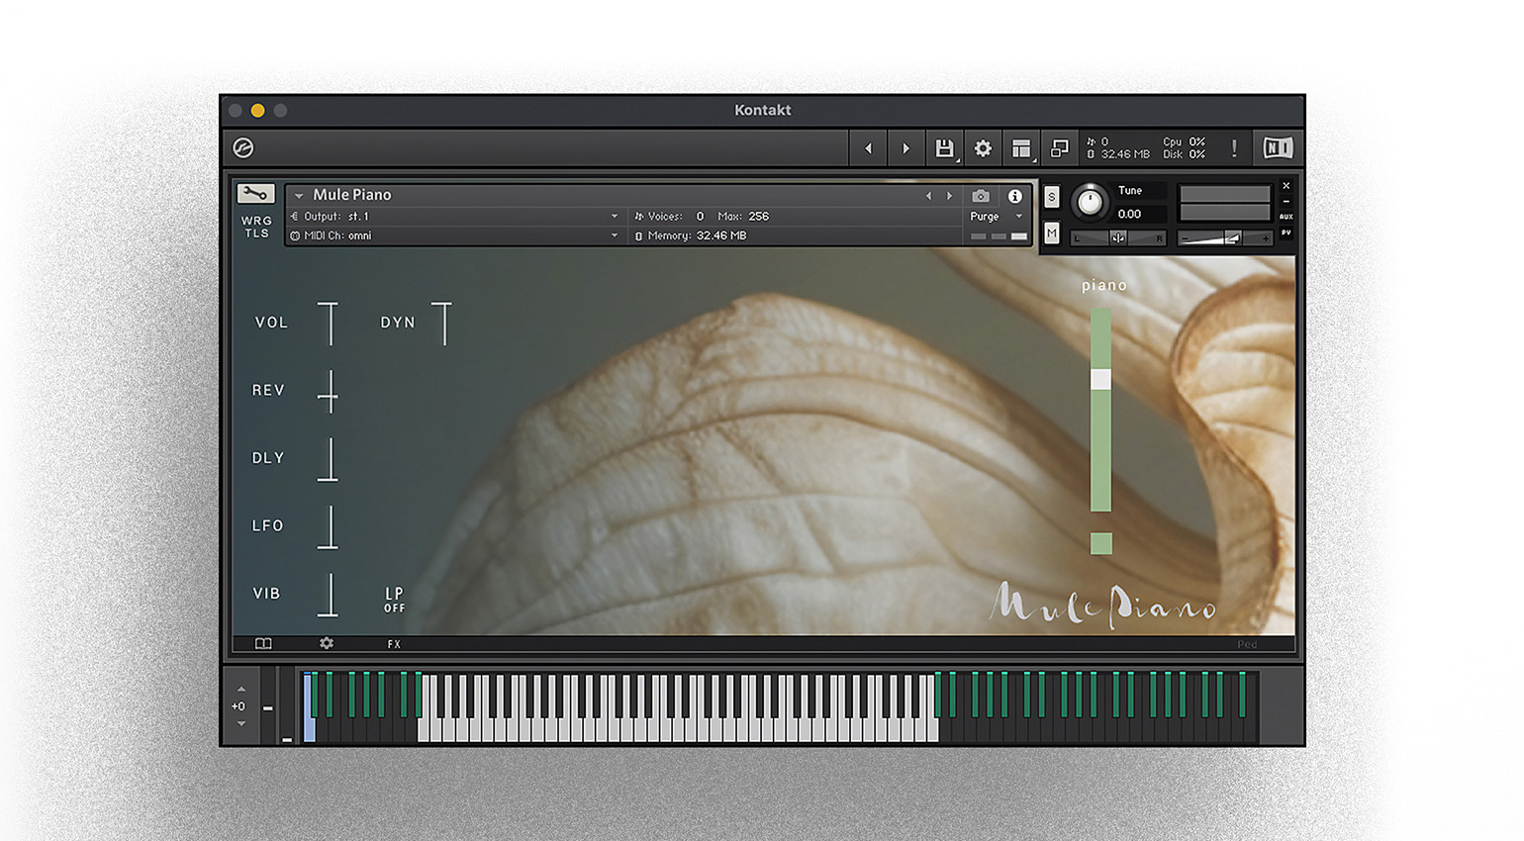This screenshot has height=841, width=1524.
Task: Mute the instrument with M button
Action: [x=1051, y=234]
